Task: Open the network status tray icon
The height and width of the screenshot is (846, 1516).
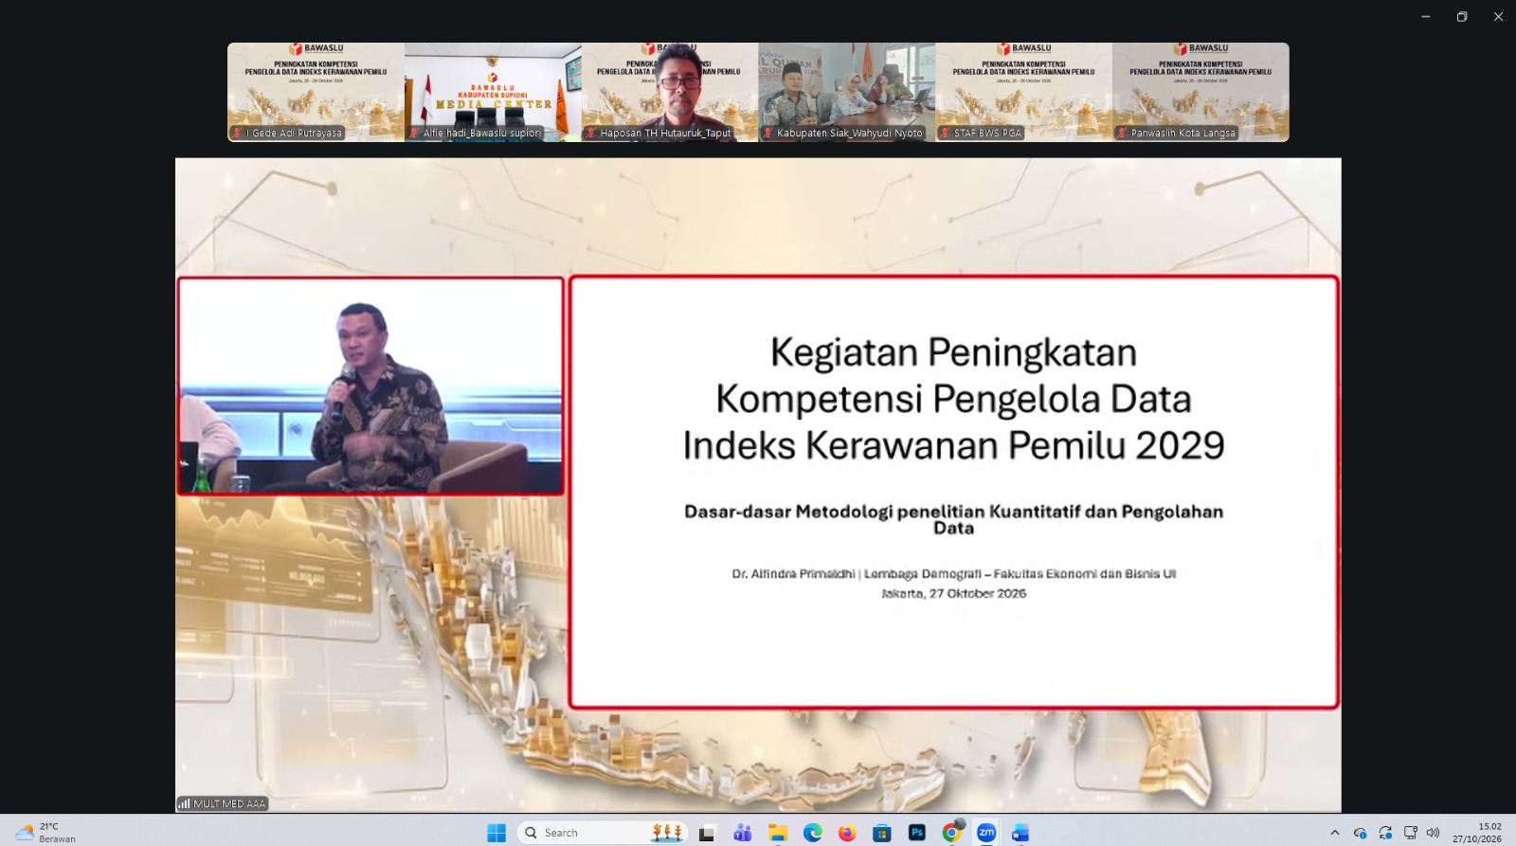Action: point(1410,833)
